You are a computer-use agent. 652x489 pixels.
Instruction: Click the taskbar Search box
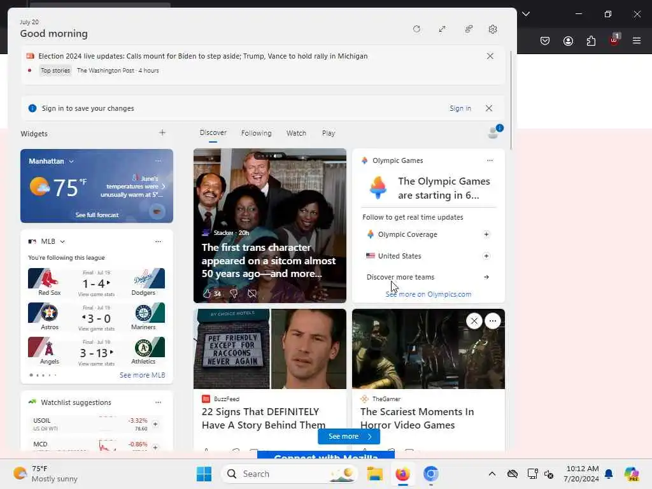click(290, 474)
